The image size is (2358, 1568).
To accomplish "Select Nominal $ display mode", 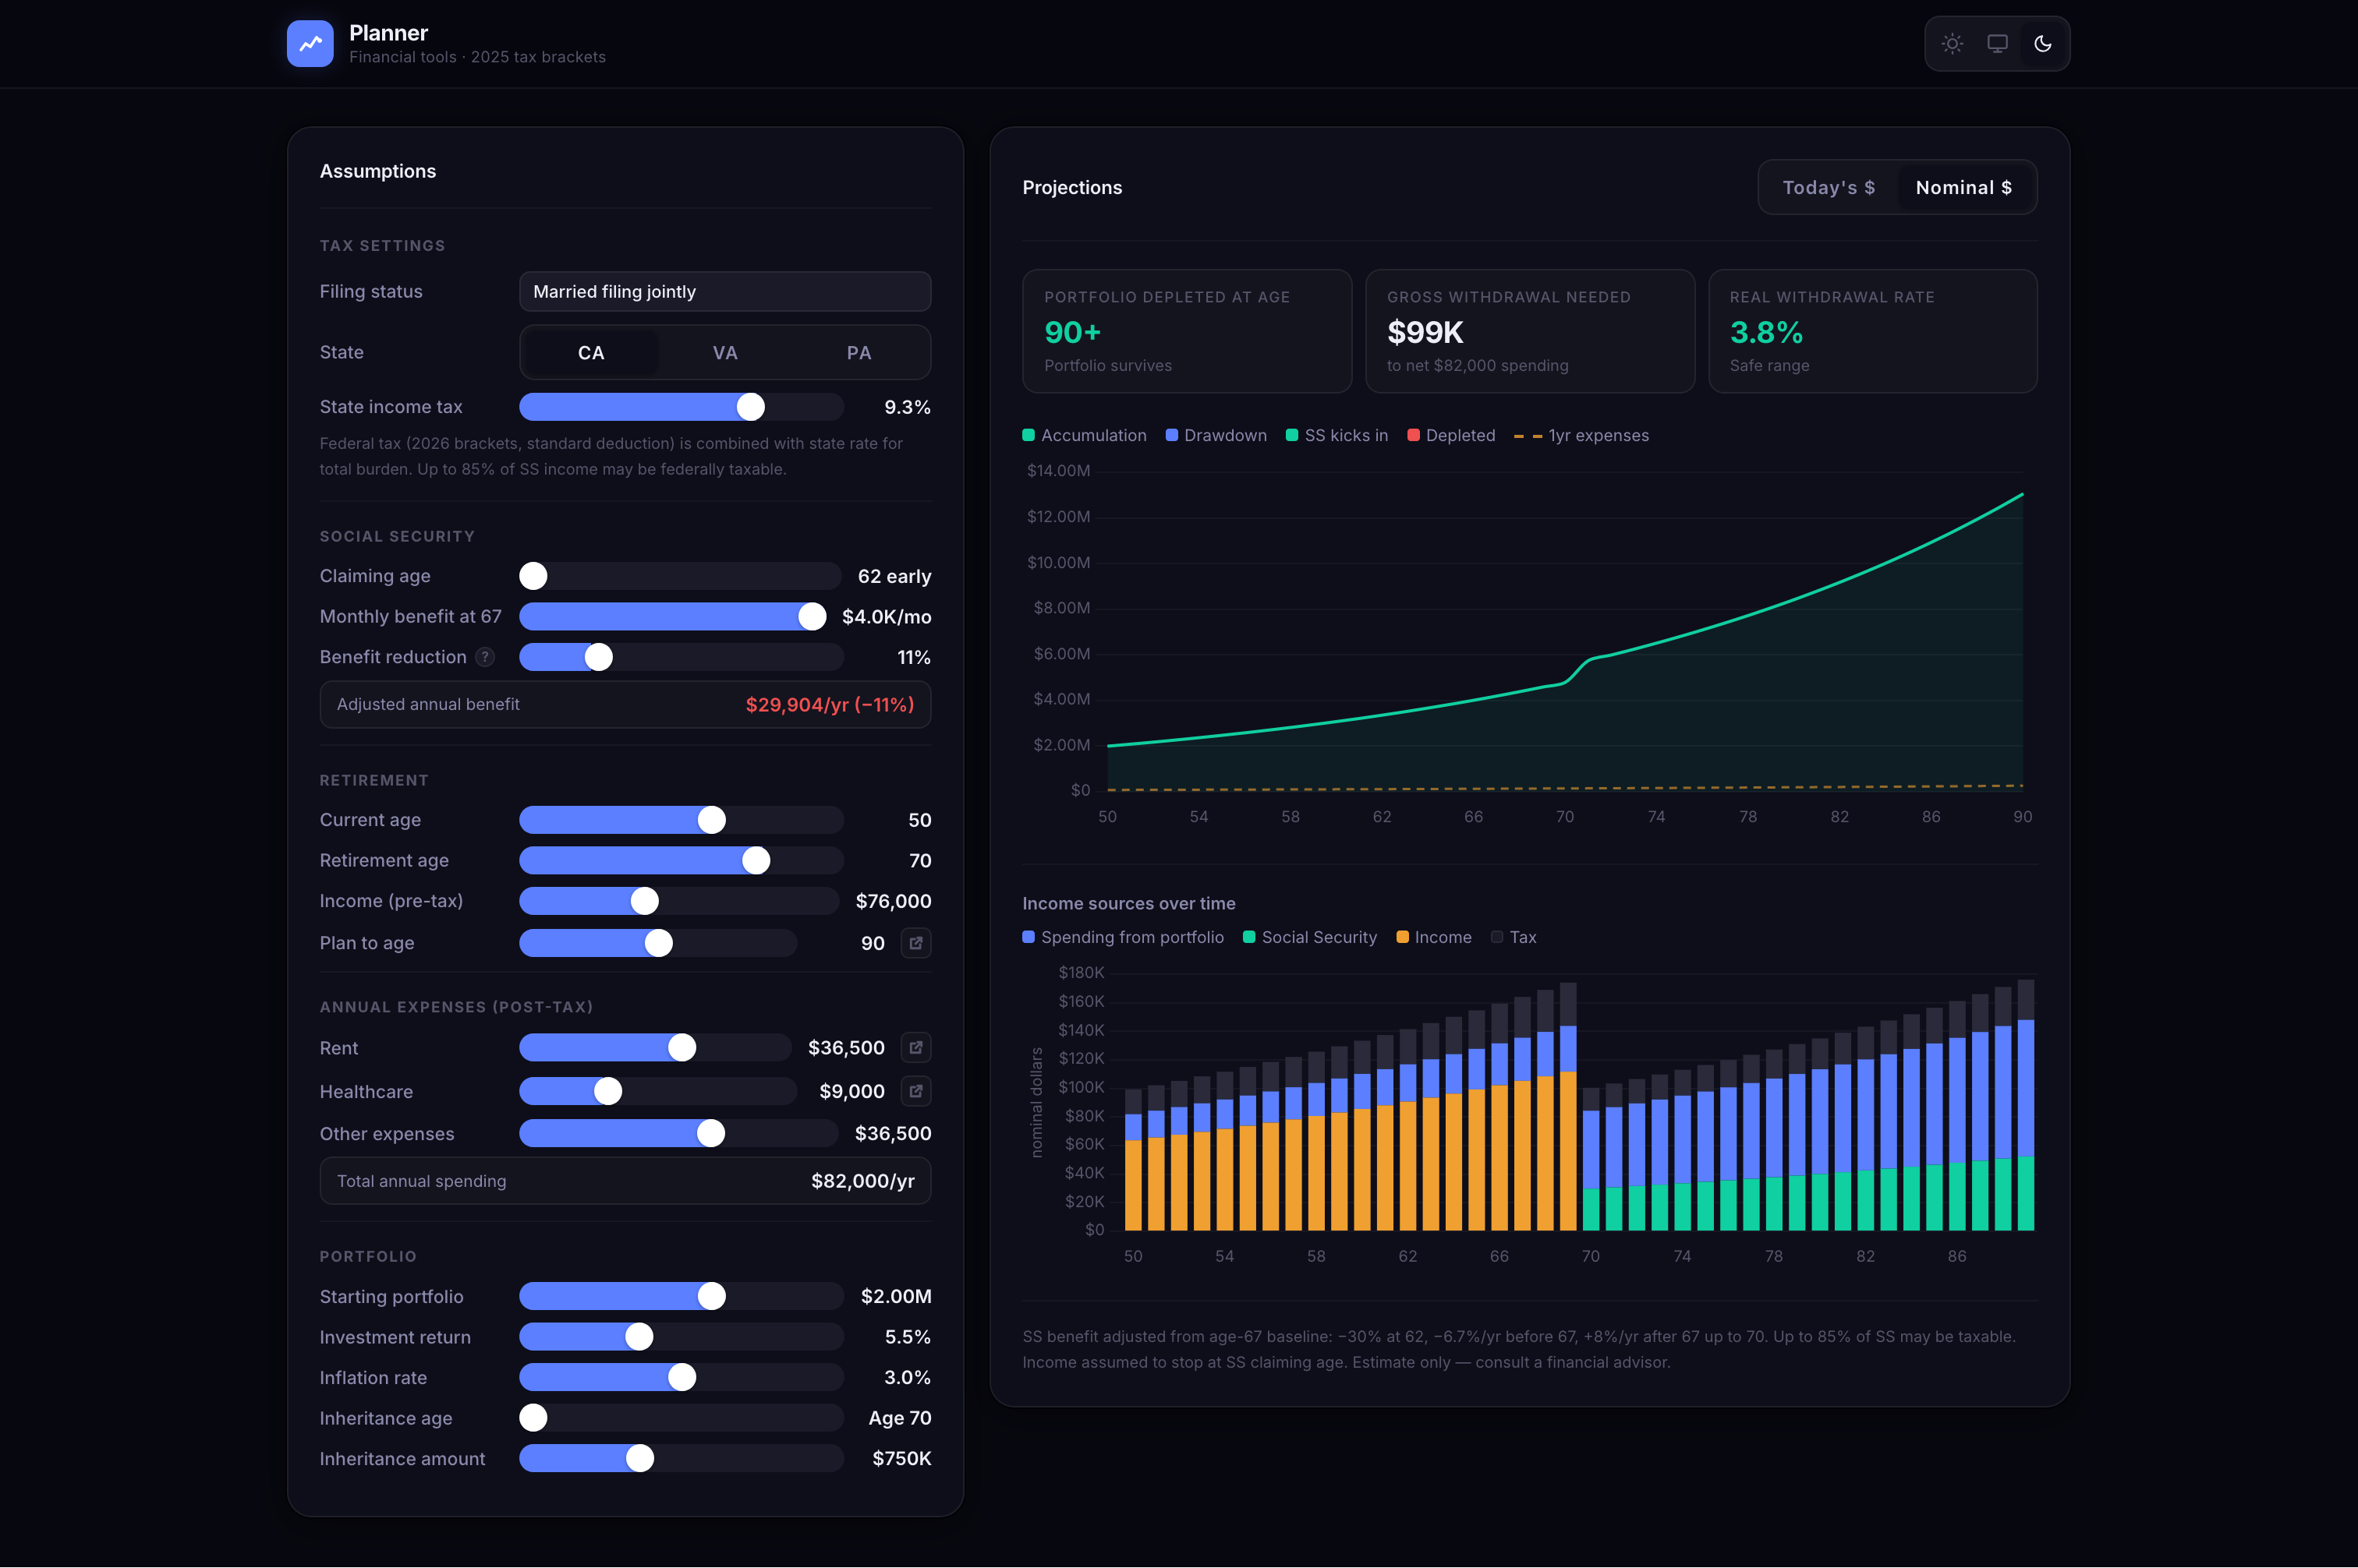I will coord(1963,188).
